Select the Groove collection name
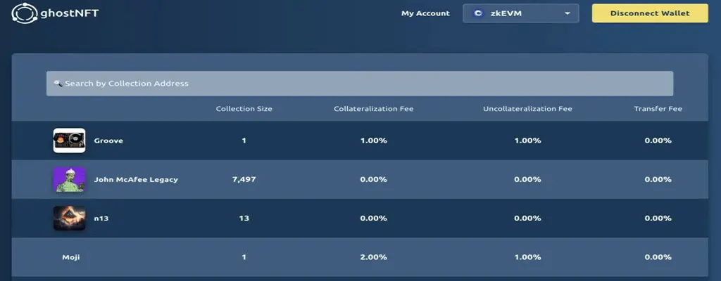Viewport: 721px width, 281px height. (x=108, y=140)
